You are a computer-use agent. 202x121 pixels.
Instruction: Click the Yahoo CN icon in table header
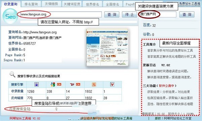pyautogui.click(x=75, y=84)
